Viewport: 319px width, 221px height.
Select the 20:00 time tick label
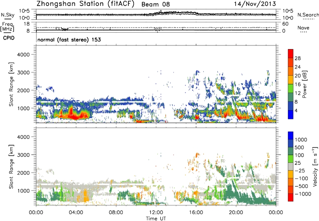pos(236,213)
